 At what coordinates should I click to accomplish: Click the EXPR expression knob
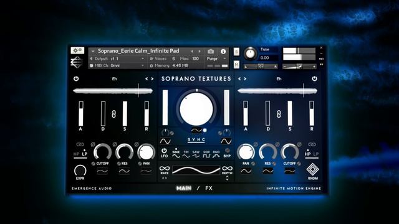(80, 170)
